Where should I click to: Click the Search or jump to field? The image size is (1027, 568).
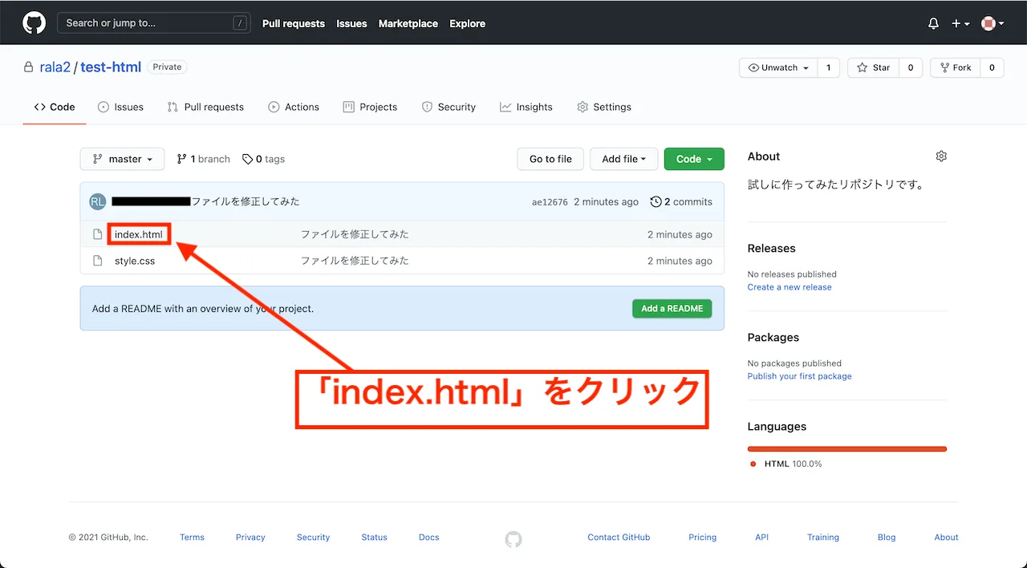click(152, 22)
